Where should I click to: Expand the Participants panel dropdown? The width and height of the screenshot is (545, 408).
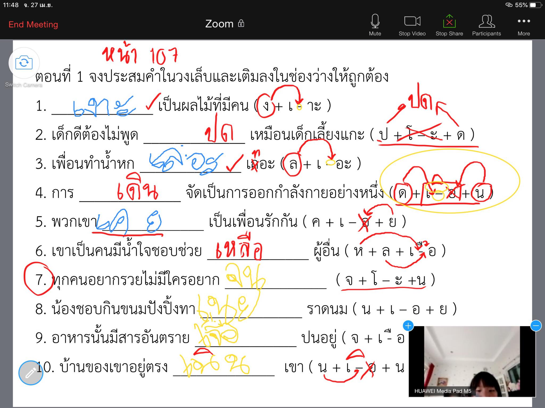click(485, 24)
